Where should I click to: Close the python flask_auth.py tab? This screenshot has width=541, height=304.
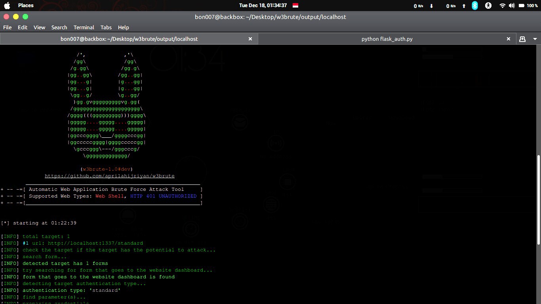pos(509,39)
